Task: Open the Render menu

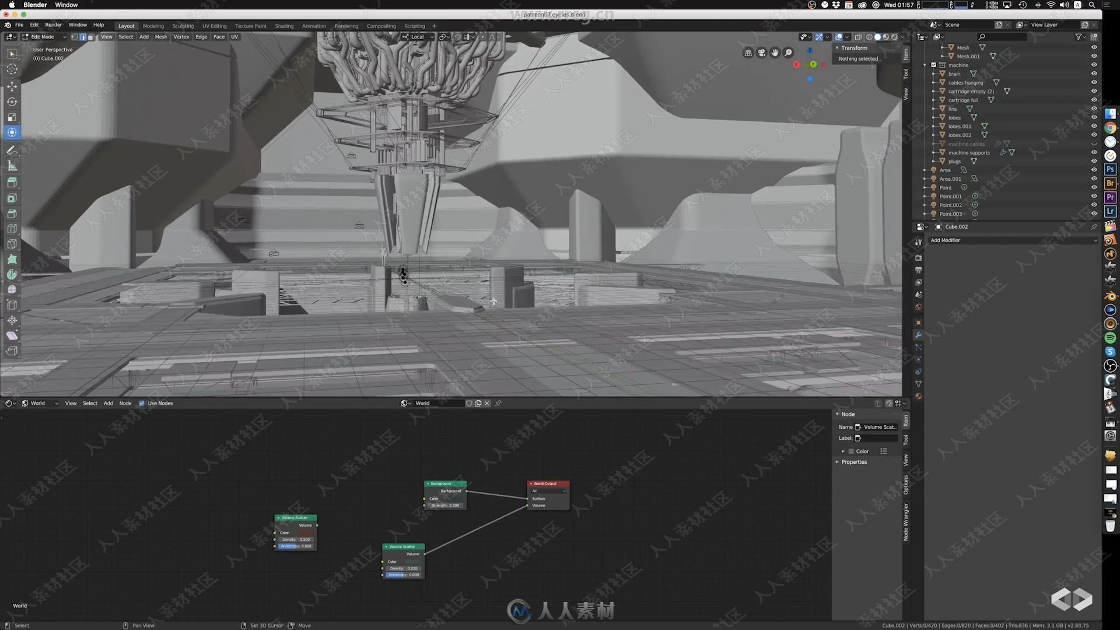Action: pyautogui.click(x=53, y=24)
